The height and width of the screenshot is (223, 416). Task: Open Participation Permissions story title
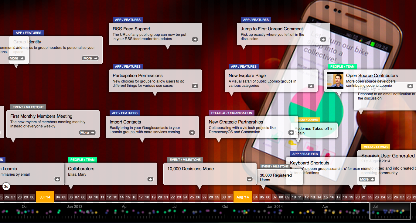pos(138,76)
